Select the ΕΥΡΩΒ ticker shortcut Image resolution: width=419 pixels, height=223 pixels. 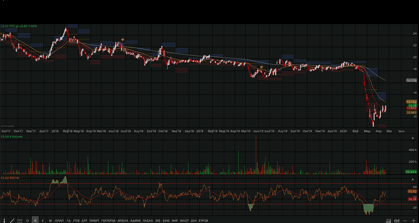[x=203, y=221]
